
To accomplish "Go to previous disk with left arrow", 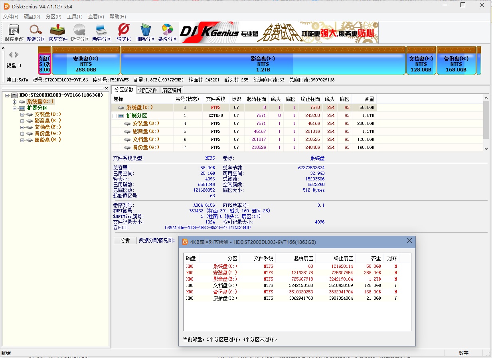I will click(x=11, y=55).
